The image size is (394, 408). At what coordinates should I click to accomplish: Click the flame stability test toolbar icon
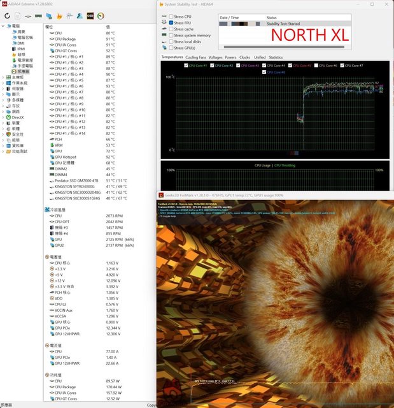(x=60, y=15)
